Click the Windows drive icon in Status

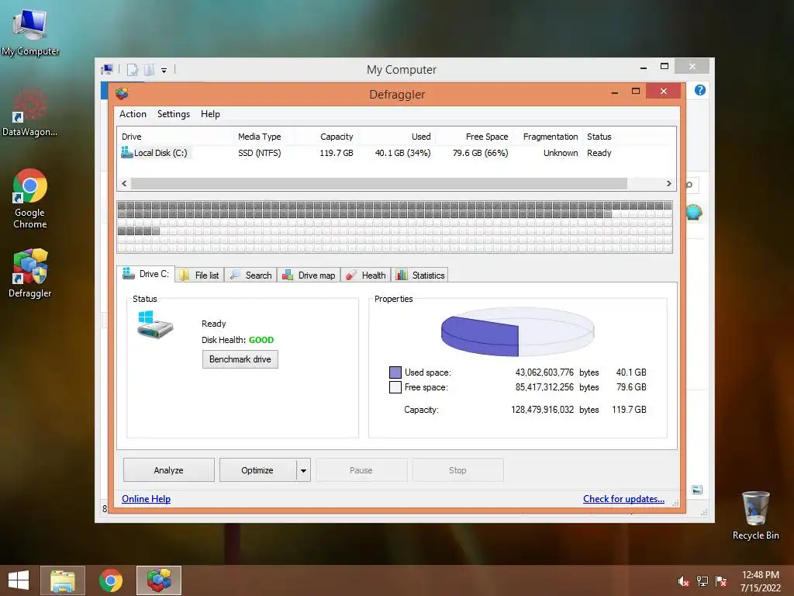click(155, 324)
